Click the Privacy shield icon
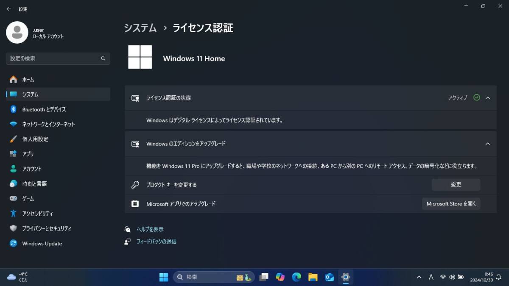Screen dimensions: 509x286 14,228
